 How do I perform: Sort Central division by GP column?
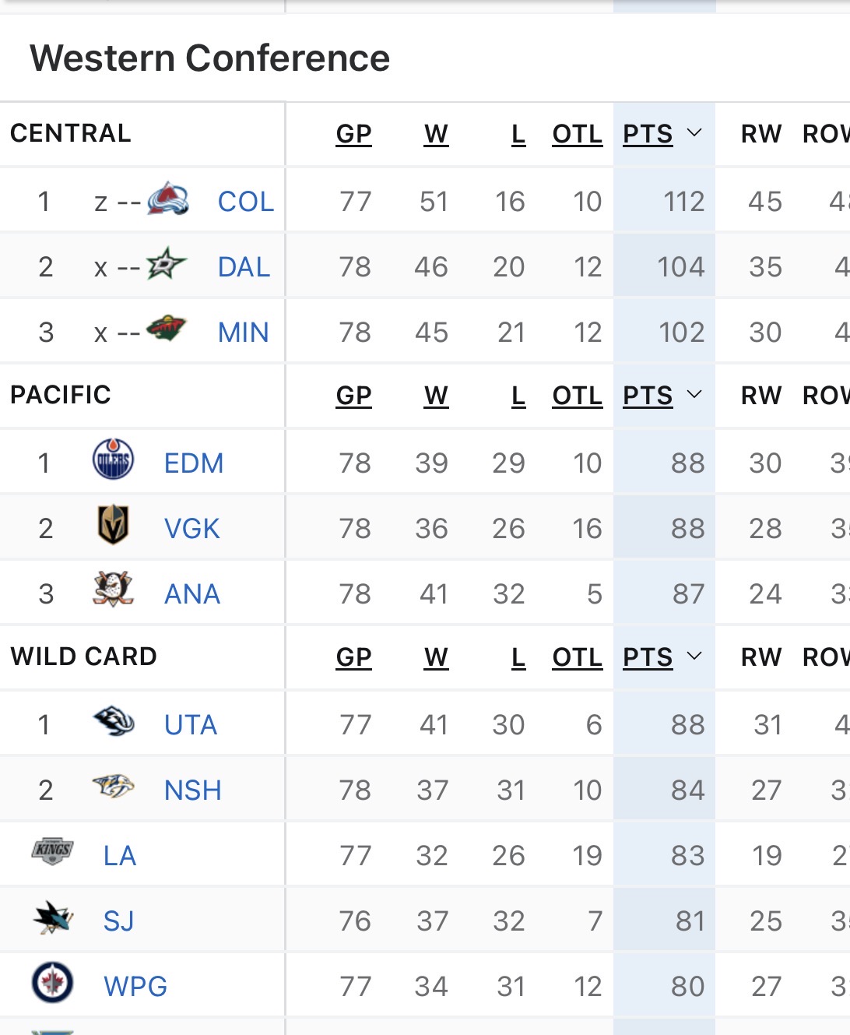[x=353, y=134]
